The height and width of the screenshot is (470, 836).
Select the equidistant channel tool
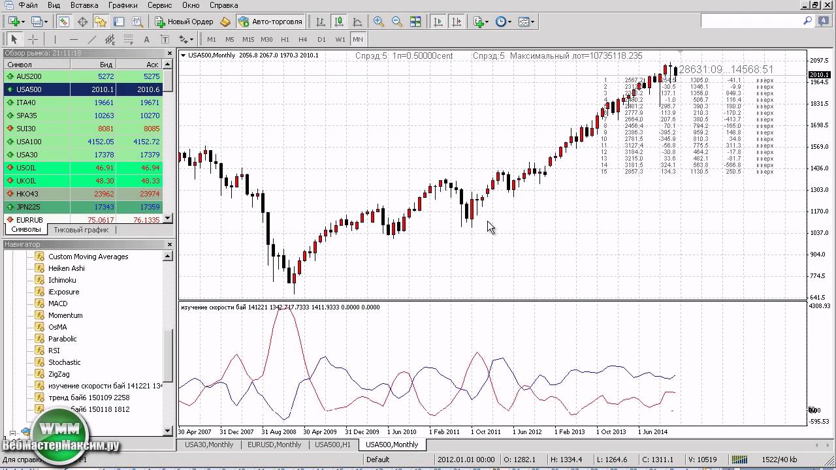point(110,39)
